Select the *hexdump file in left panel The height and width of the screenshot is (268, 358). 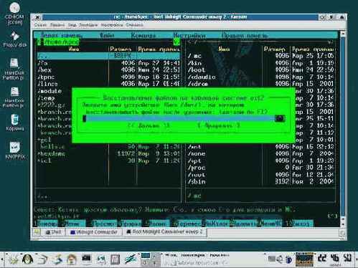click(108, 153)
